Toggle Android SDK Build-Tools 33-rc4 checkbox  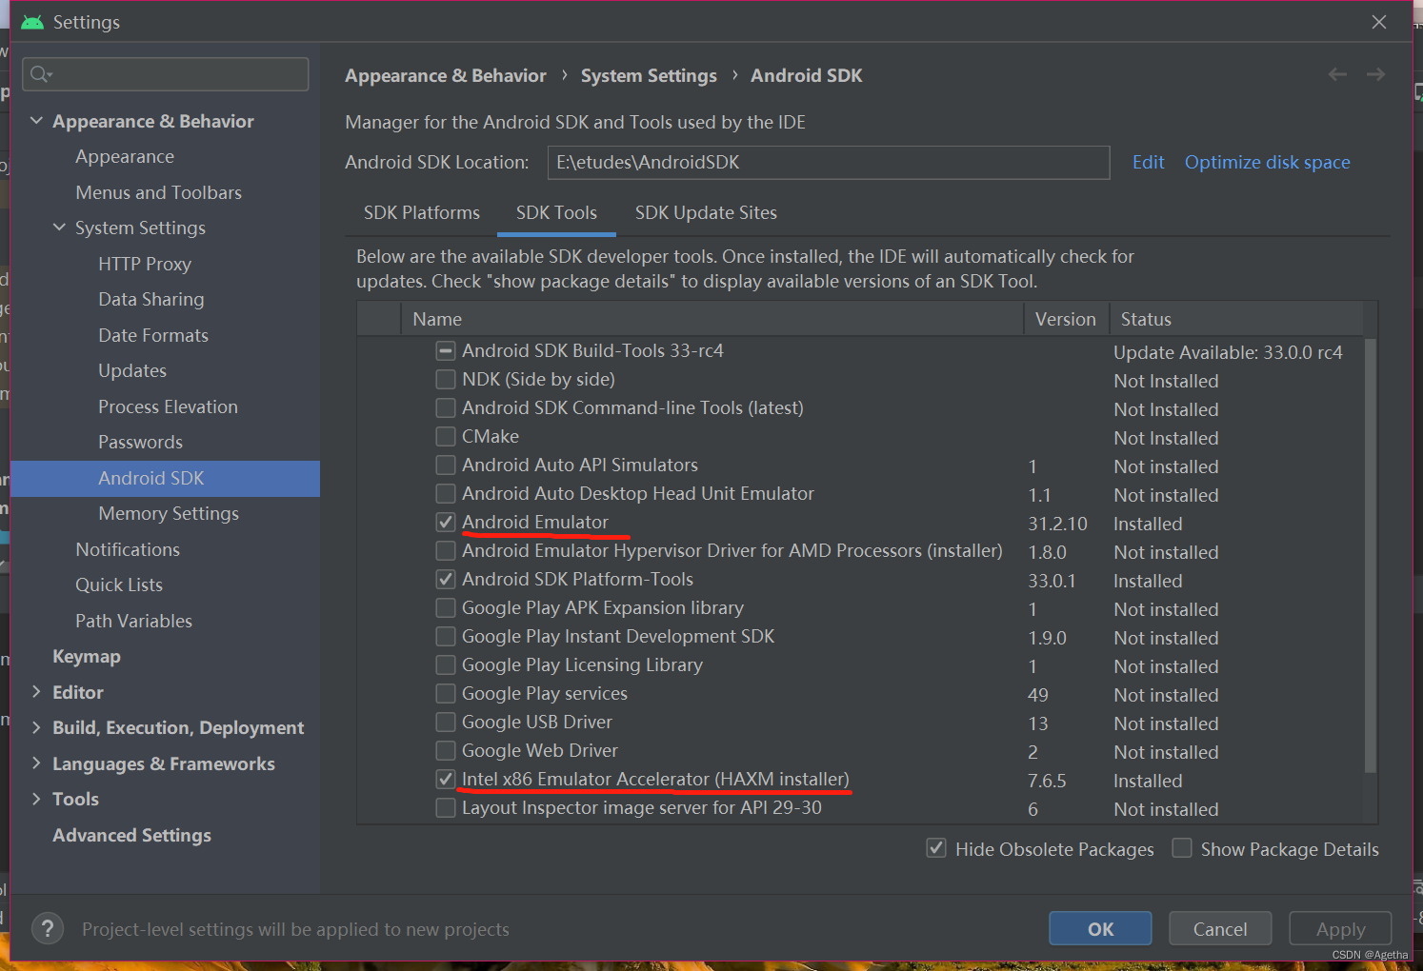tap(445, 350)
